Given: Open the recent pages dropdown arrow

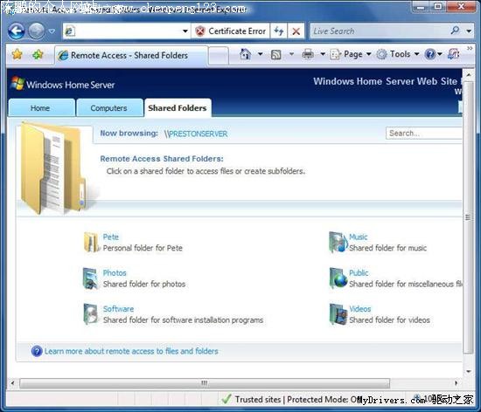Looking at the screenshot, I should (x=52, y=31).
